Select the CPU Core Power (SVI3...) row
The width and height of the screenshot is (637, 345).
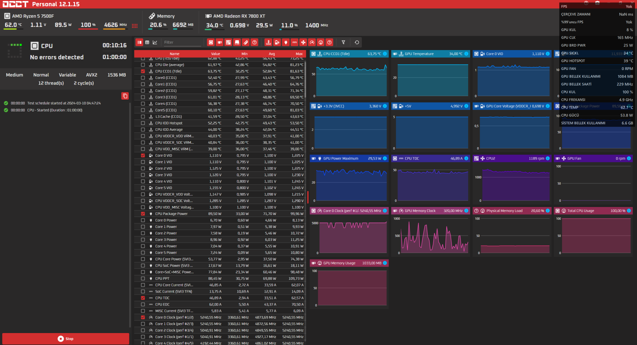click(219, 259)
